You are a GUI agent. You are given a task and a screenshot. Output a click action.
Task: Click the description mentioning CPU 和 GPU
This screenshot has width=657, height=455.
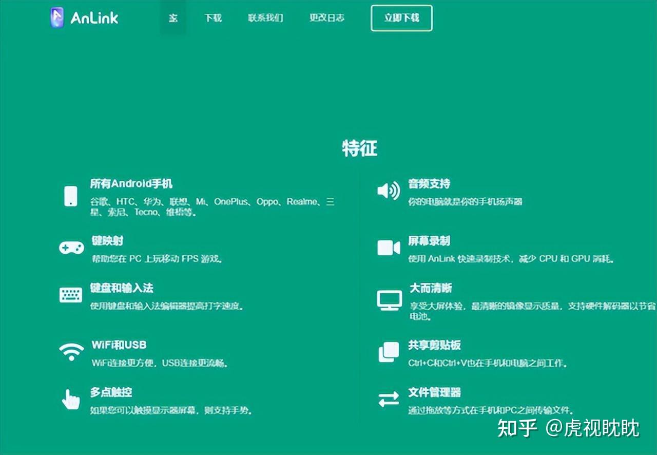511,259
